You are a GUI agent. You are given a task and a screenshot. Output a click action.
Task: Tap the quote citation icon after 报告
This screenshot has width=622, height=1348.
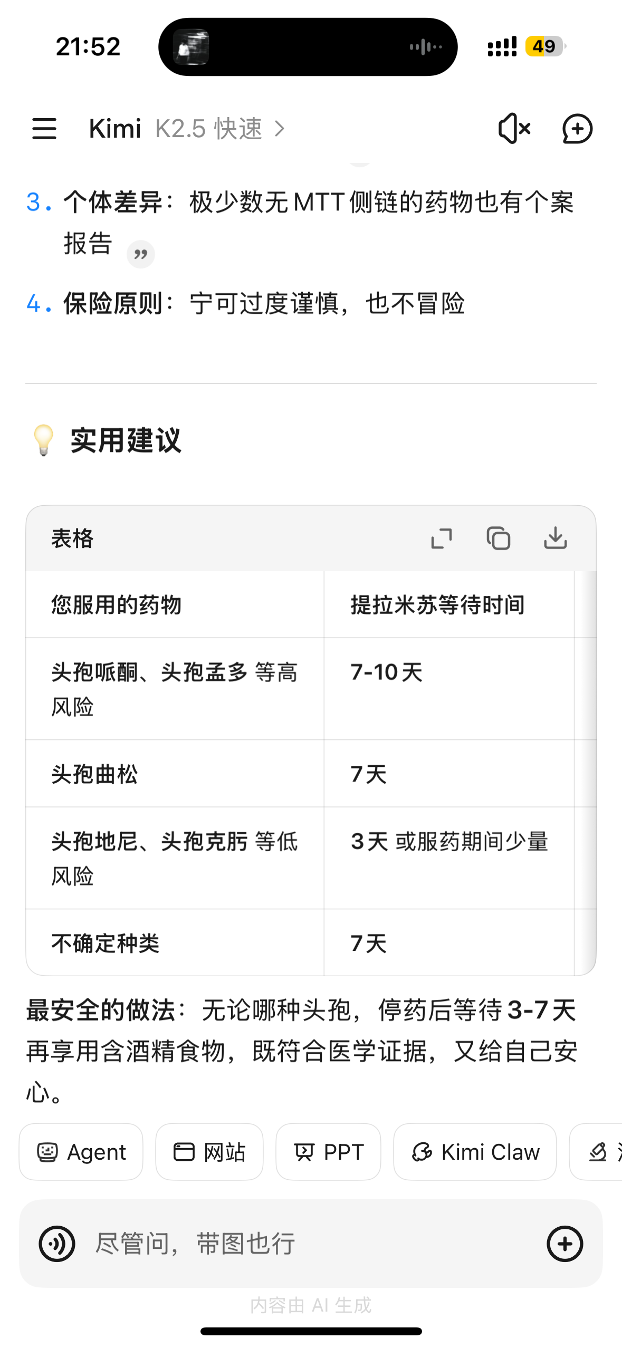click(141, 255)
